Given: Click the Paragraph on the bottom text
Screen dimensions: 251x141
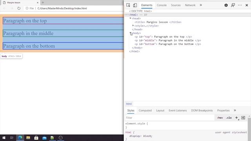Looking at the screenshot, I should click(x=29, y=46).
